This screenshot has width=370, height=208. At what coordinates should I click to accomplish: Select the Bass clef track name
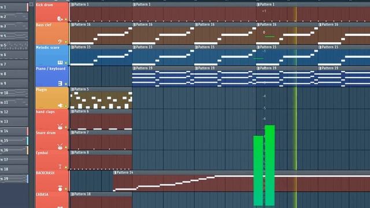[43, 25]
